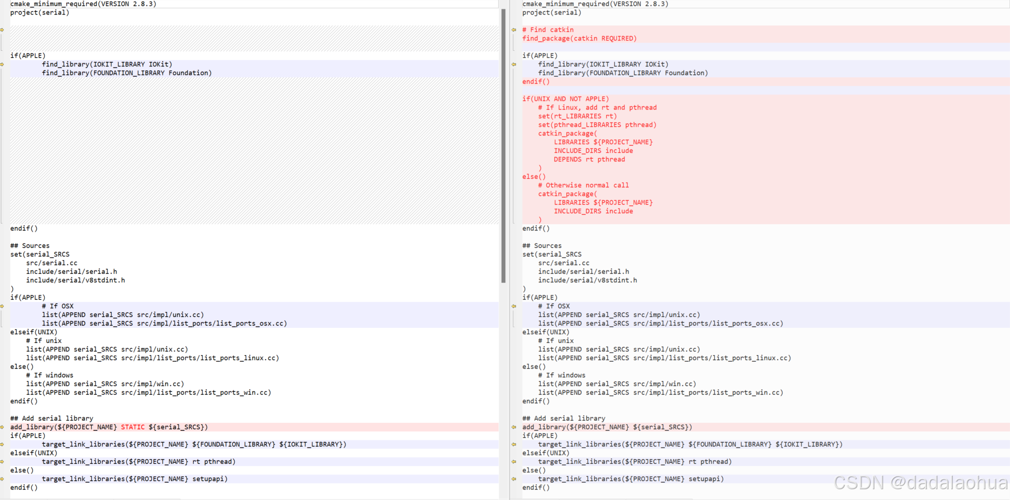
Task: Click the FOUNDATION_LIBRARY target_link_libraries line in the right pane
Action: click(x=690, y=444)
